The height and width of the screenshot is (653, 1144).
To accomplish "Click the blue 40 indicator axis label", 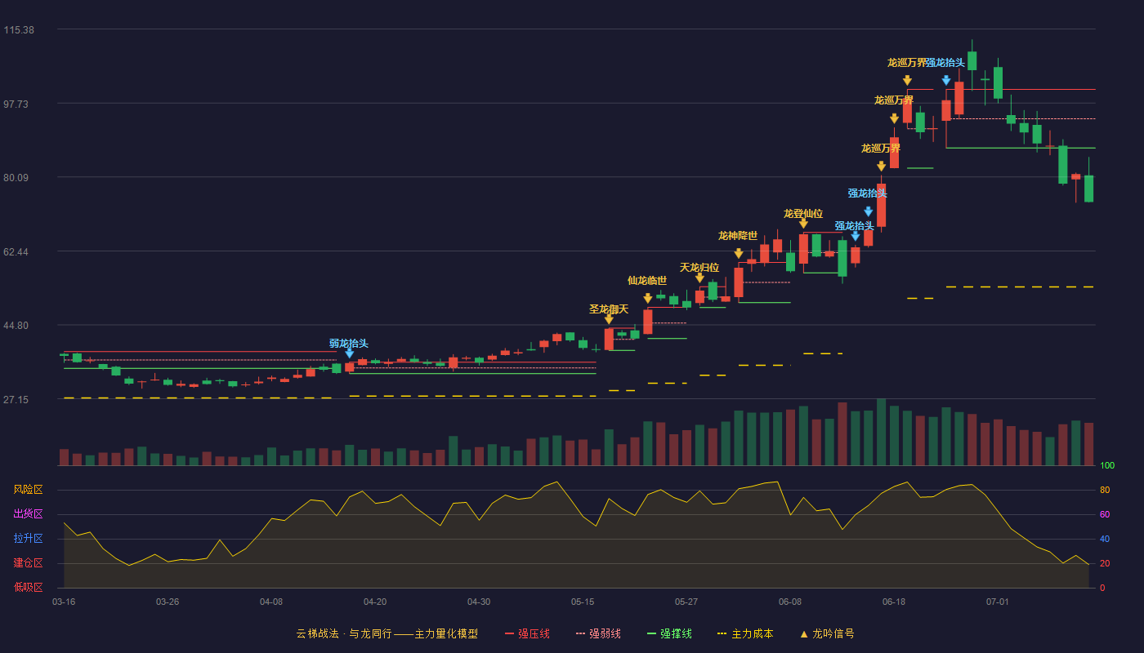I will pos(1105,539).
